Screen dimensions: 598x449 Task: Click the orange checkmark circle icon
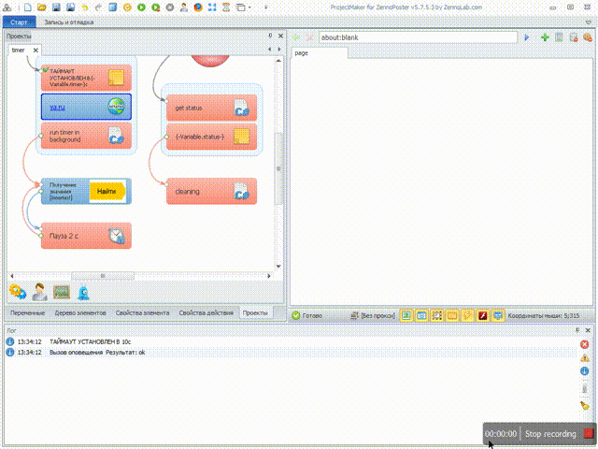coord(127,7)
